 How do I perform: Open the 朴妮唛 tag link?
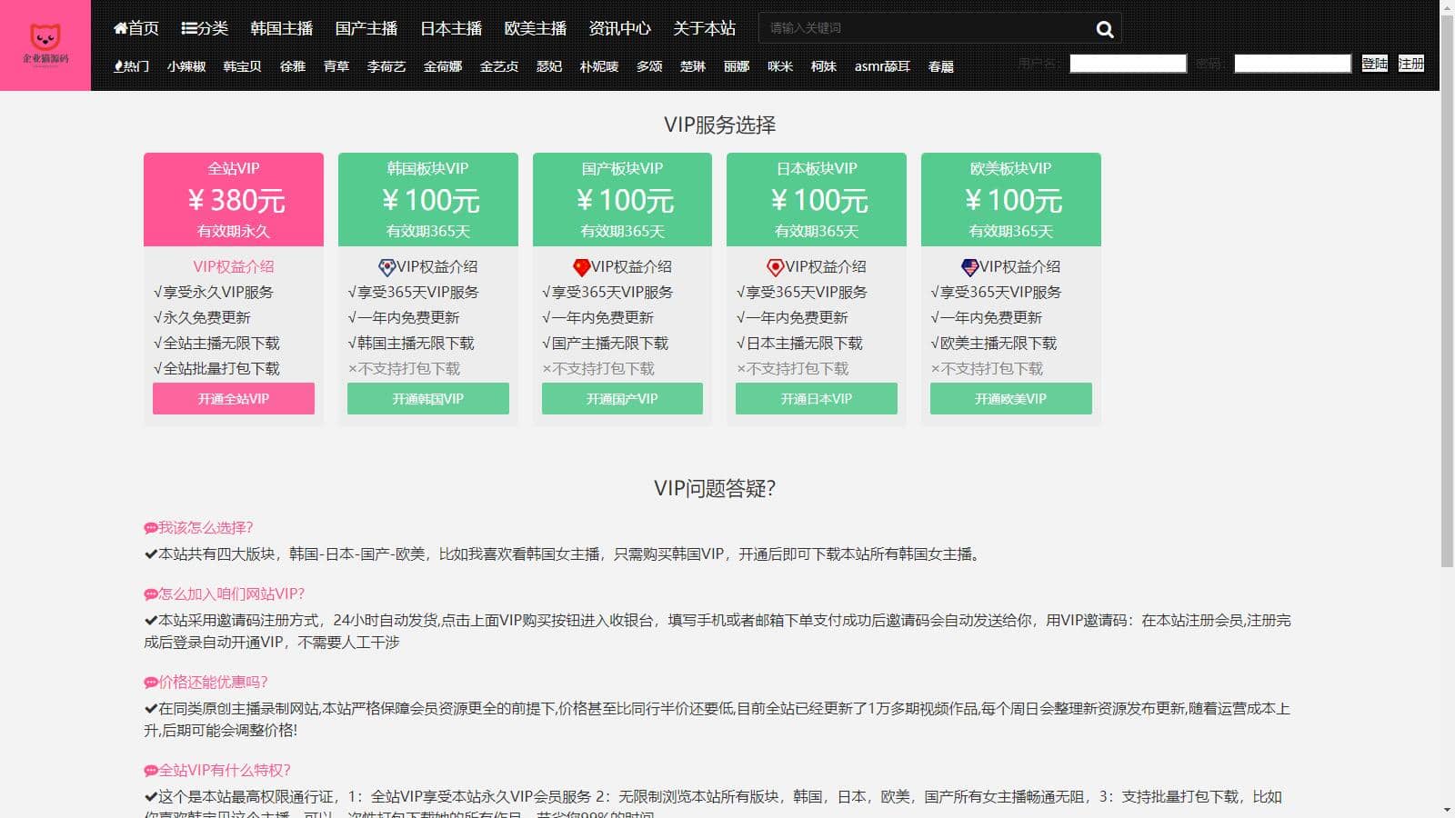598,66
